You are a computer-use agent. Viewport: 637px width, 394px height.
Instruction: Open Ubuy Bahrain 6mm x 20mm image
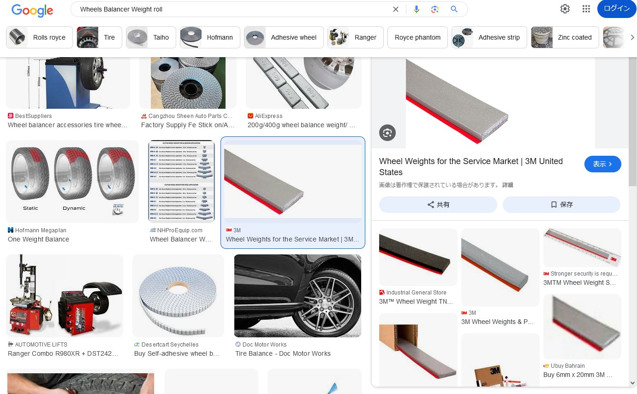(x=582, y=327)
